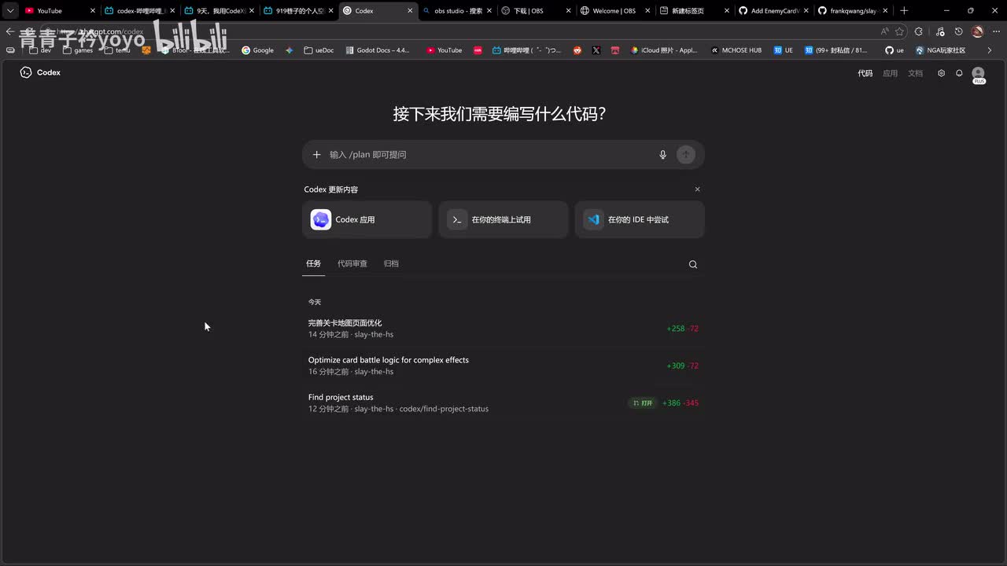1007x566 pixels.
Task: Open the browser media control icon
Action: (x=940, y=31)
